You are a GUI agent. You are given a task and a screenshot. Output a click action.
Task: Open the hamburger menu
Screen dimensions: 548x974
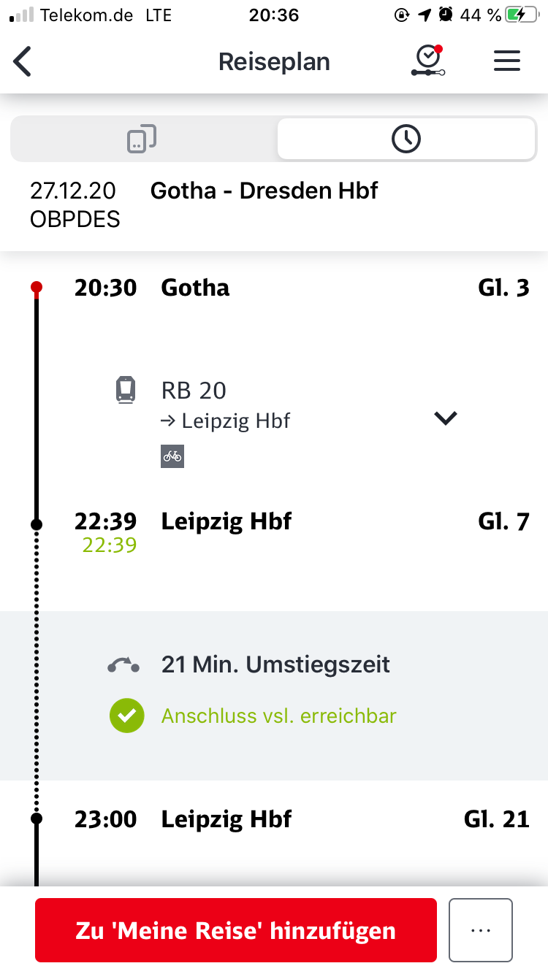506,61
